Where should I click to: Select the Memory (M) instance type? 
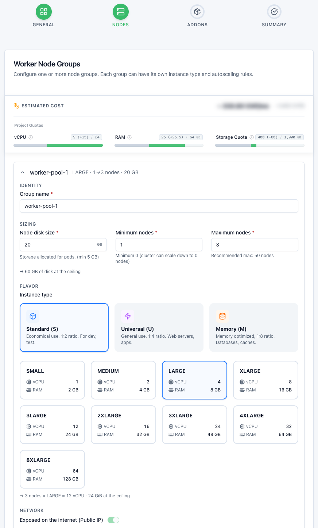[254, 328]
